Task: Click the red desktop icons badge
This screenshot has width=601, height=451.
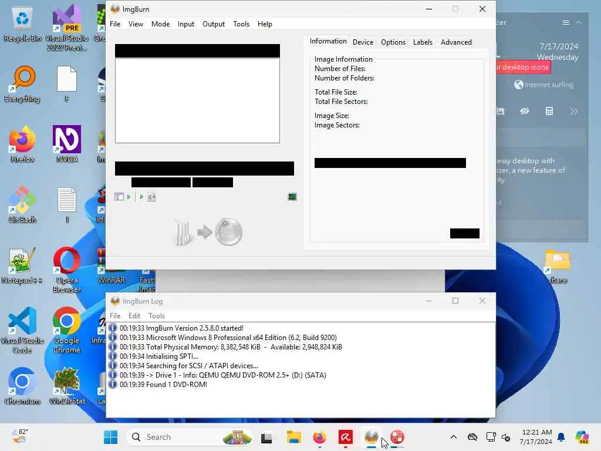Action: pos(523,67)
